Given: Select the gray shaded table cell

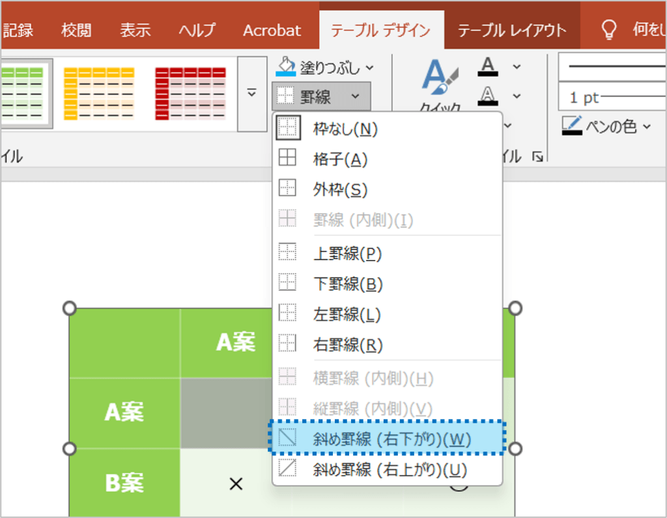Looking at the screenshot, I should pyautogui.click(x=227, y=412).
